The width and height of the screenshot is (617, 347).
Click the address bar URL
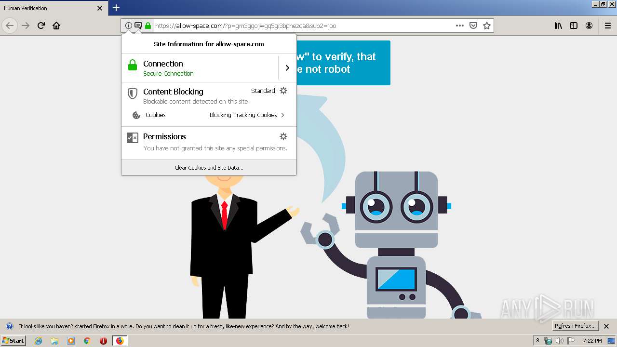tap(245, 26)
